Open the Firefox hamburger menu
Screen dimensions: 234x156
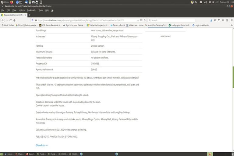[x=231, y=20]
